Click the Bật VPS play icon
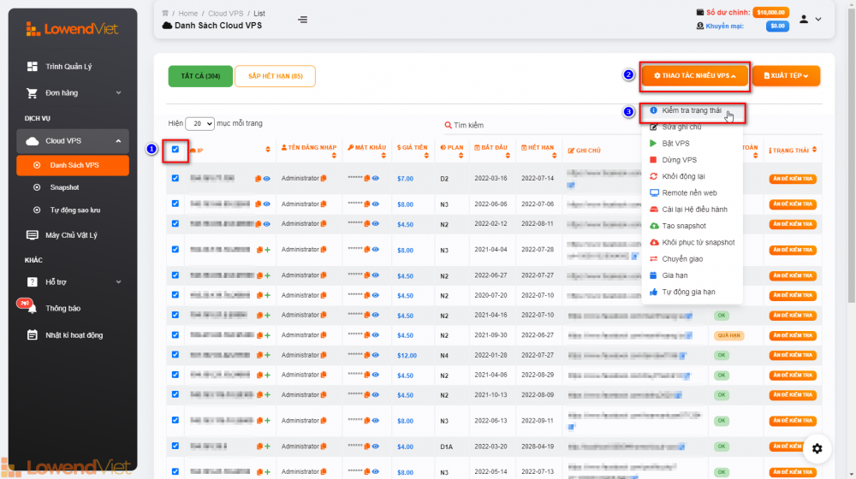Screen dimensions: 856x479 click(653, 143)
